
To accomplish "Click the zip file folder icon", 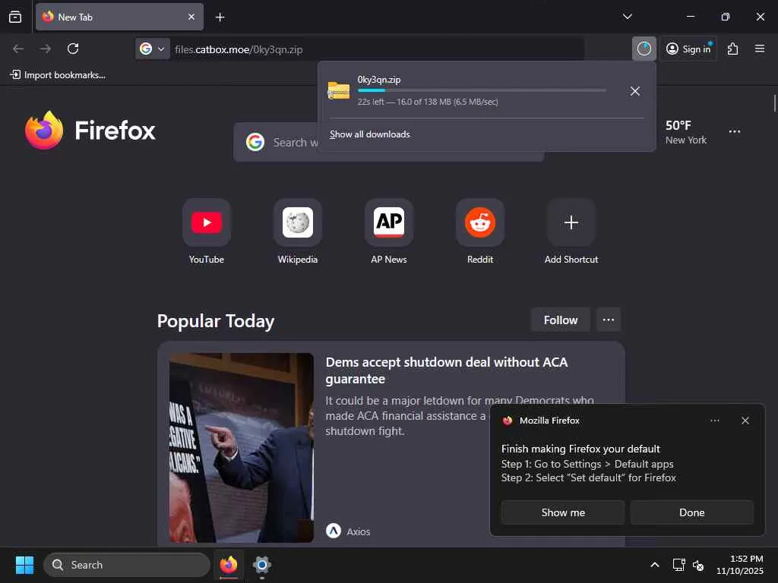I will coord(339,91).
